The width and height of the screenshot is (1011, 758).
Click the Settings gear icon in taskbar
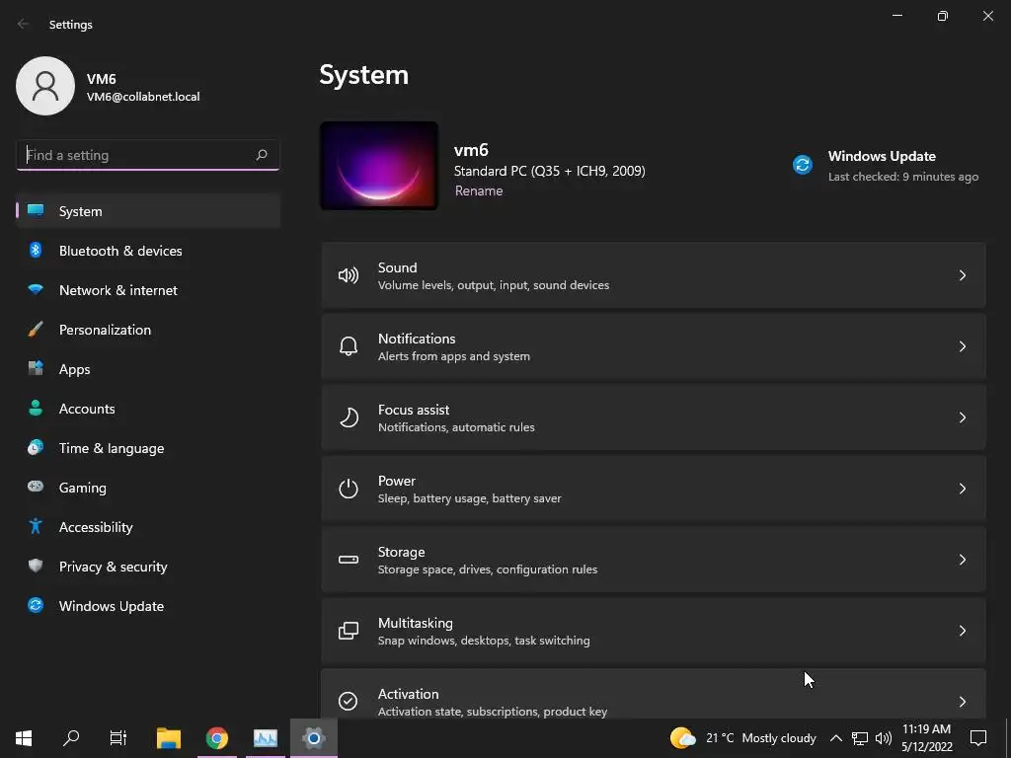coord(313,738)
